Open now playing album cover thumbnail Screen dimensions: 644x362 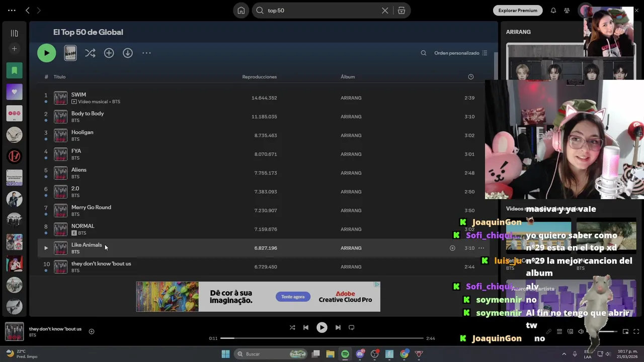14,331
